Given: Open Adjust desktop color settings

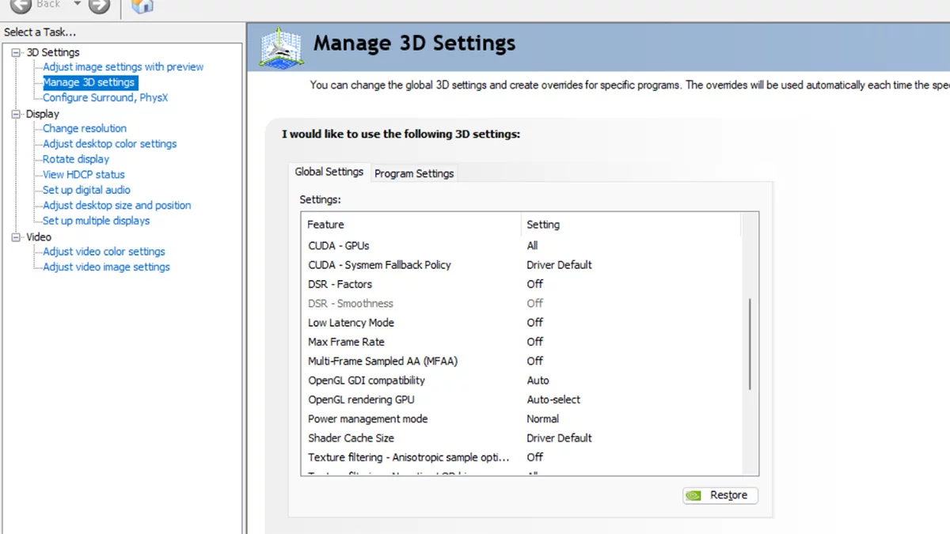Looking at the screenshot, I should click(x=109, y=144).
